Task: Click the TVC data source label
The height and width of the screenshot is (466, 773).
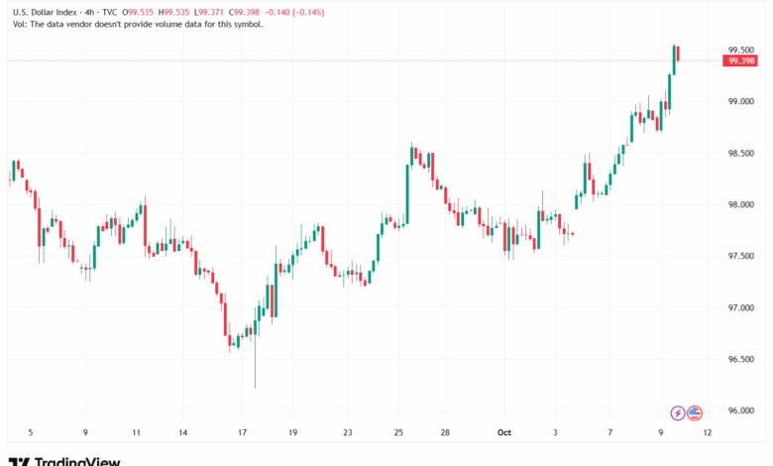Action: pyautogui.click(x=109, y=12)
